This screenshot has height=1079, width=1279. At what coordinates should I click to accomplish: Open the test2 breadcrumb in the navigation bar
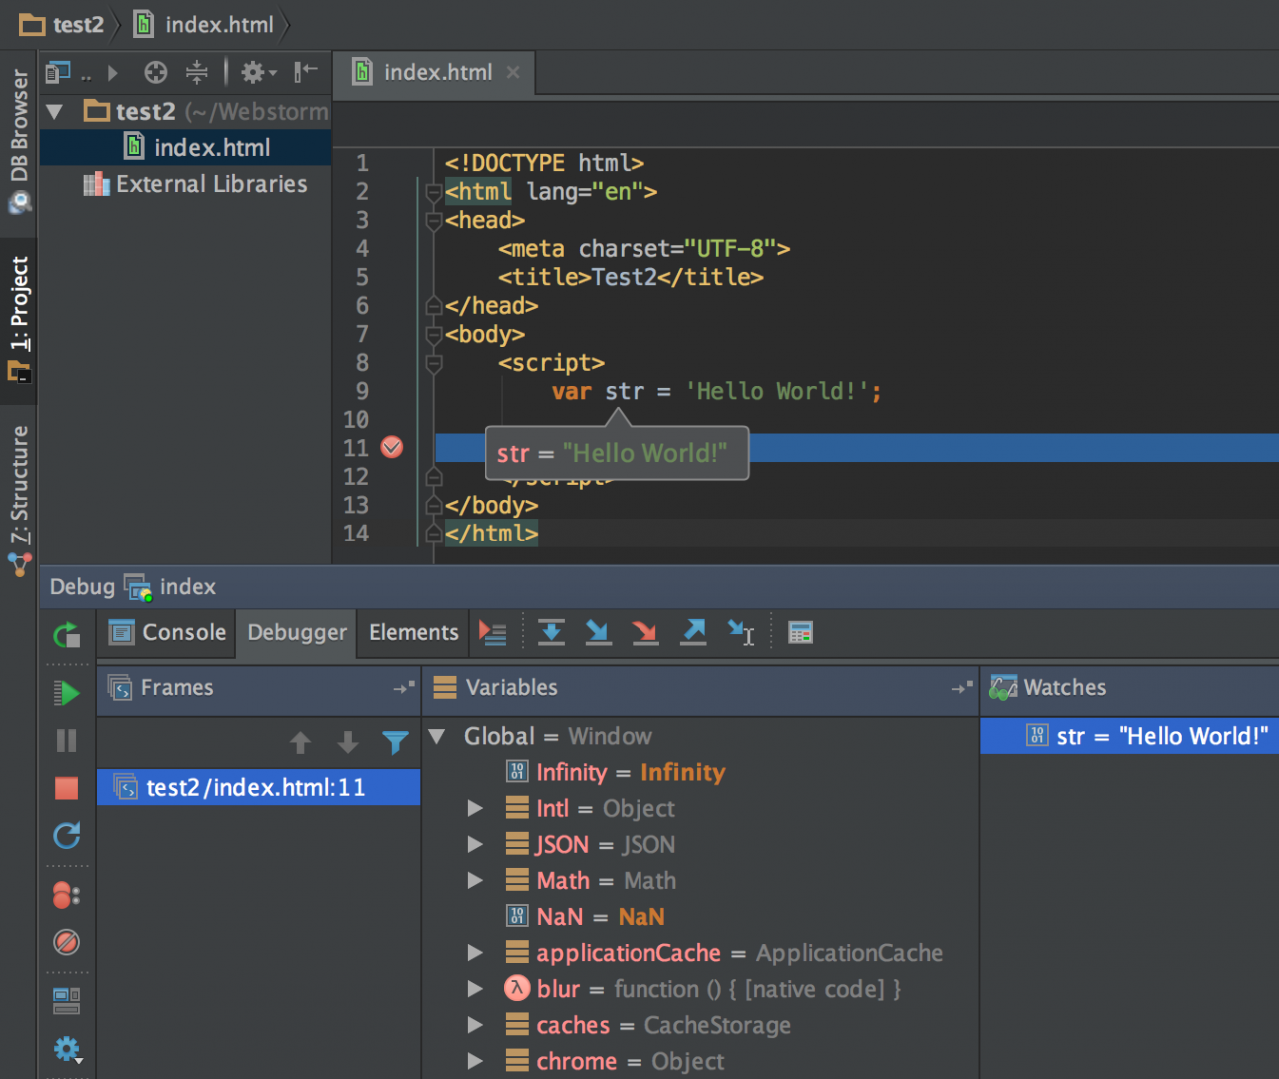click(62, 24)
